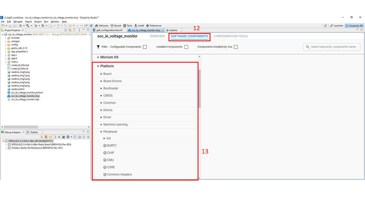Close the Project Explorer view tab
Viewport: 365px width, 205px height.
point(23,30)
